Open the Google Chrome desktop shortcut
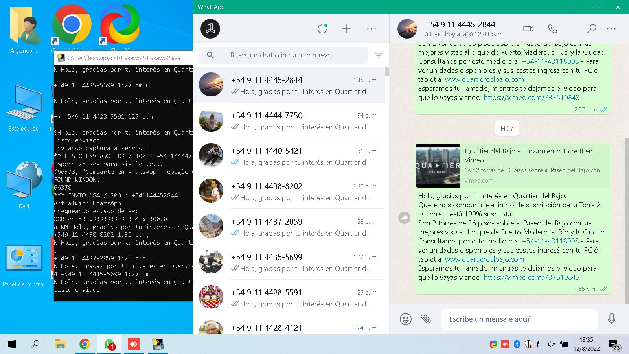The height and width of the screenshot is (354, 629). [x=72, y=28]
